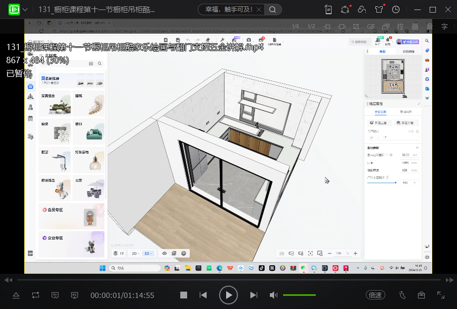Open the toolbox icon in bottom bar
The image size is (457, 309).
point(421,295)
